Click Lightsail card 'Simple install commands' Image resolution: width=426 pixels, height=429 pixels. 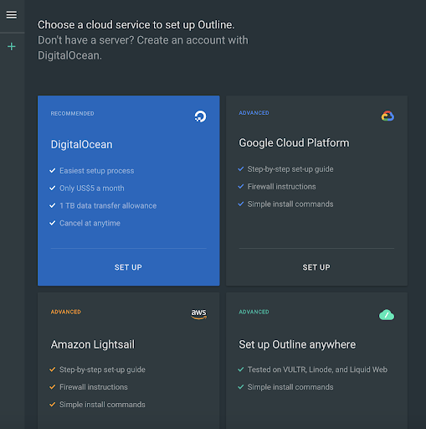click(x=102, y=405)
